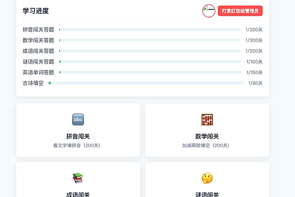The width and height of the screenshot is (295, 197).
Task: Click 谜语闯关答题 progress bar
Action: pyautogui.click(x=150, y=62)
